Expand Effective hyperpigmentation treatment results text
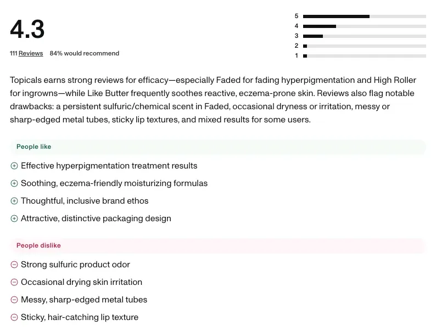436x331 pixels. (x=109, y=166)
